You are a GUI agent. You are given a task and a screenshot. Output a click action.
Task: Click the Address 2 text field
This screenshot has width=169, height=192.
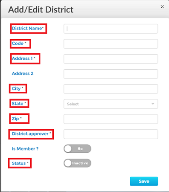[x=111, y=74]
